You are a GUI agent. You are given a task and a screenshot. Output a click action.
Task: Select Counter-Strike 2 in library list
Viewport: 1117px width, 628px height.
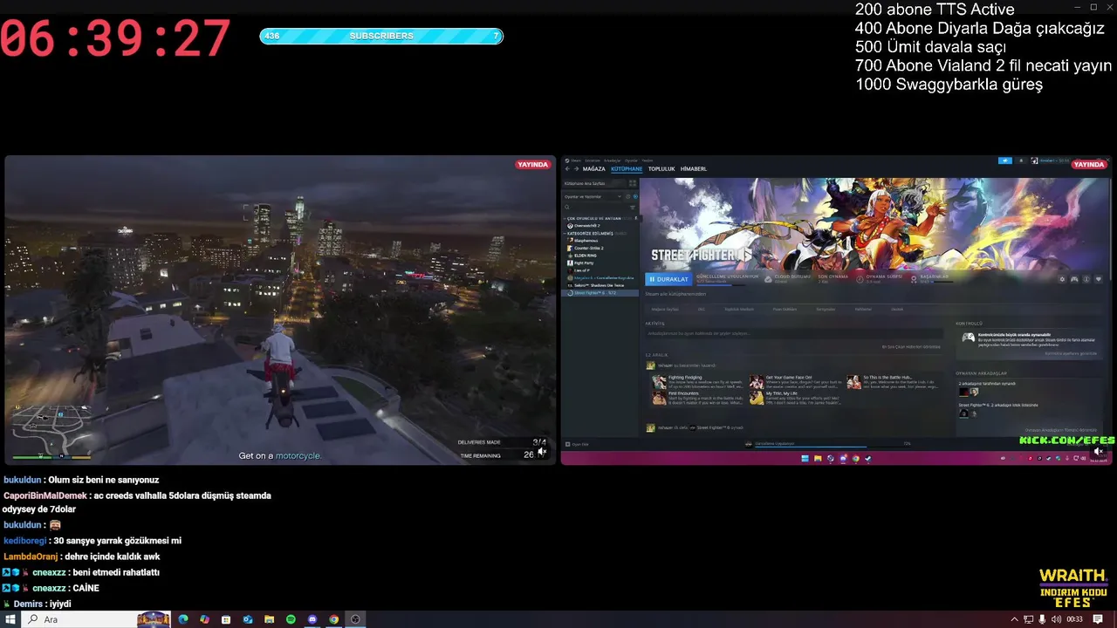click(x=589, y=248)
